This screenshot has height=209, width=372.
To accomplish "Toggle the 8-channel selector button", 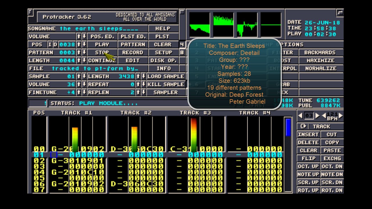I will 182,53.
